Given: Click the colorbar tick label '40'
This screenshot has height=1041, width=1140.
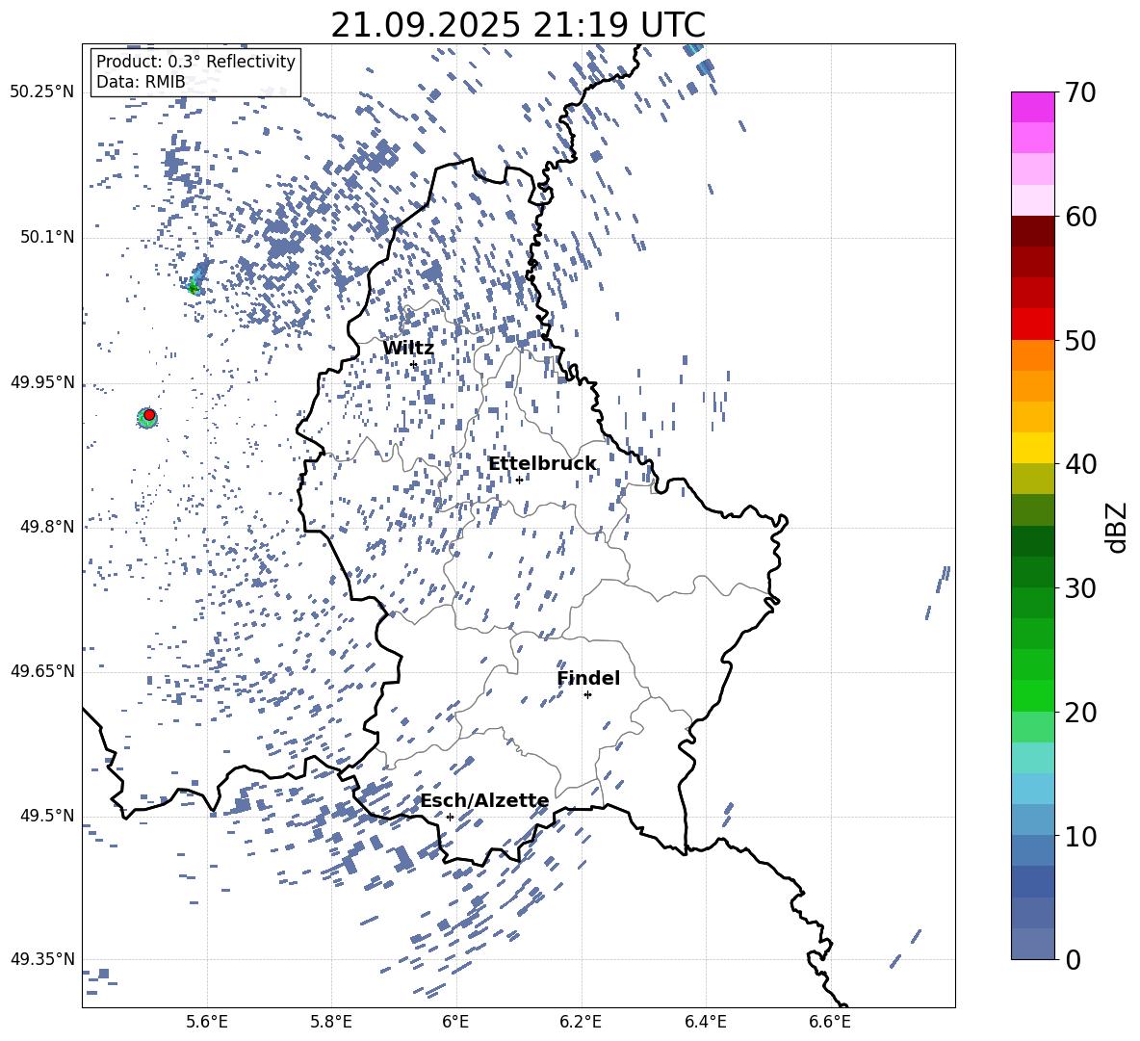Looking at the screenshot, I should (x=1080, y=464).
